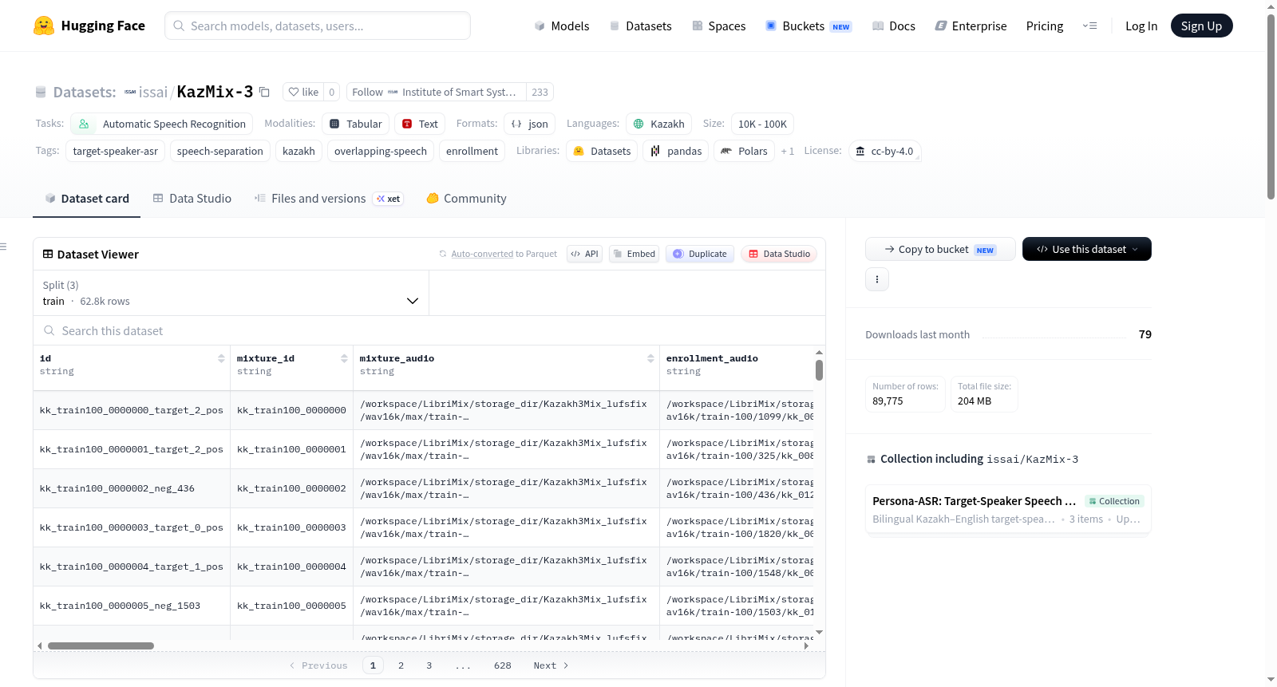Screen dimensions: 1277x687
Task: Follow Institute of Smart Systems
Action: pyautogui.click(x=436, y=92)
